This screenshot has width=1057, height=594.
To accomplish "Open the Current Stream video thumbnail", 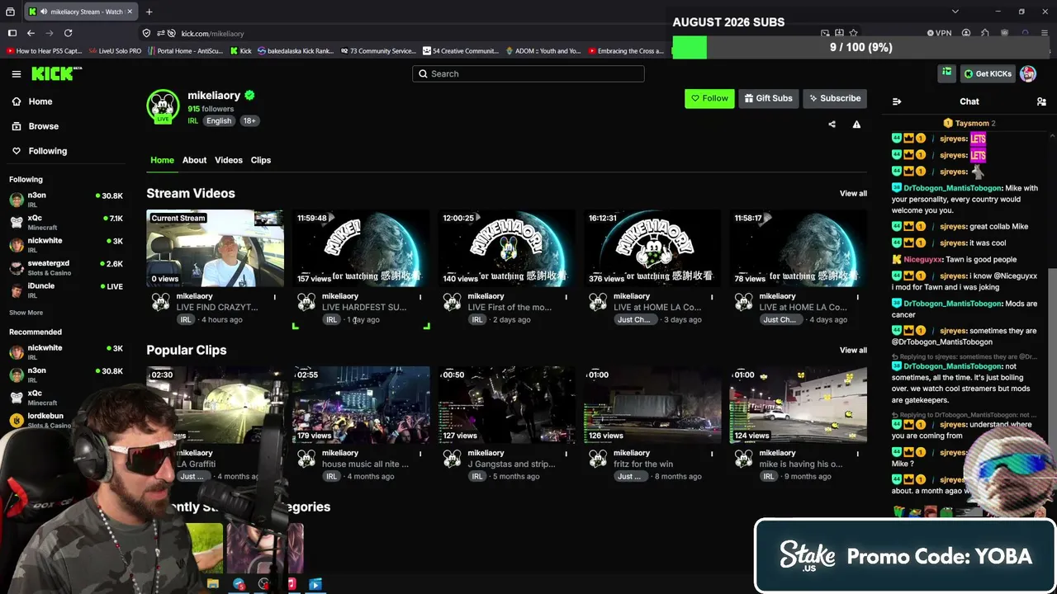I will [x=215, y=248].
